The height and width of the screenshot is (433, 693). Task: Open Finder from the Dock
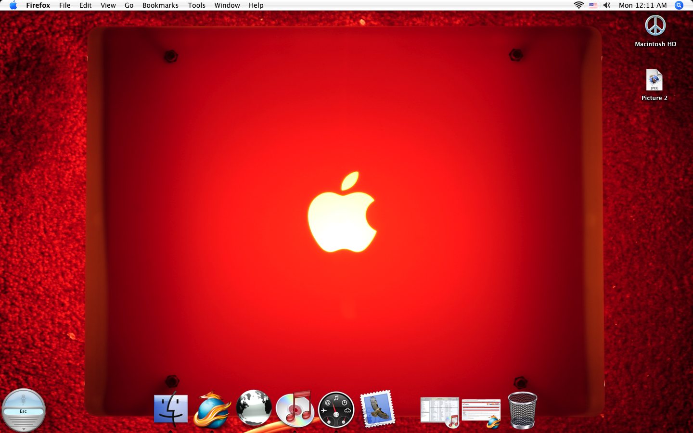tap(171, 409)
